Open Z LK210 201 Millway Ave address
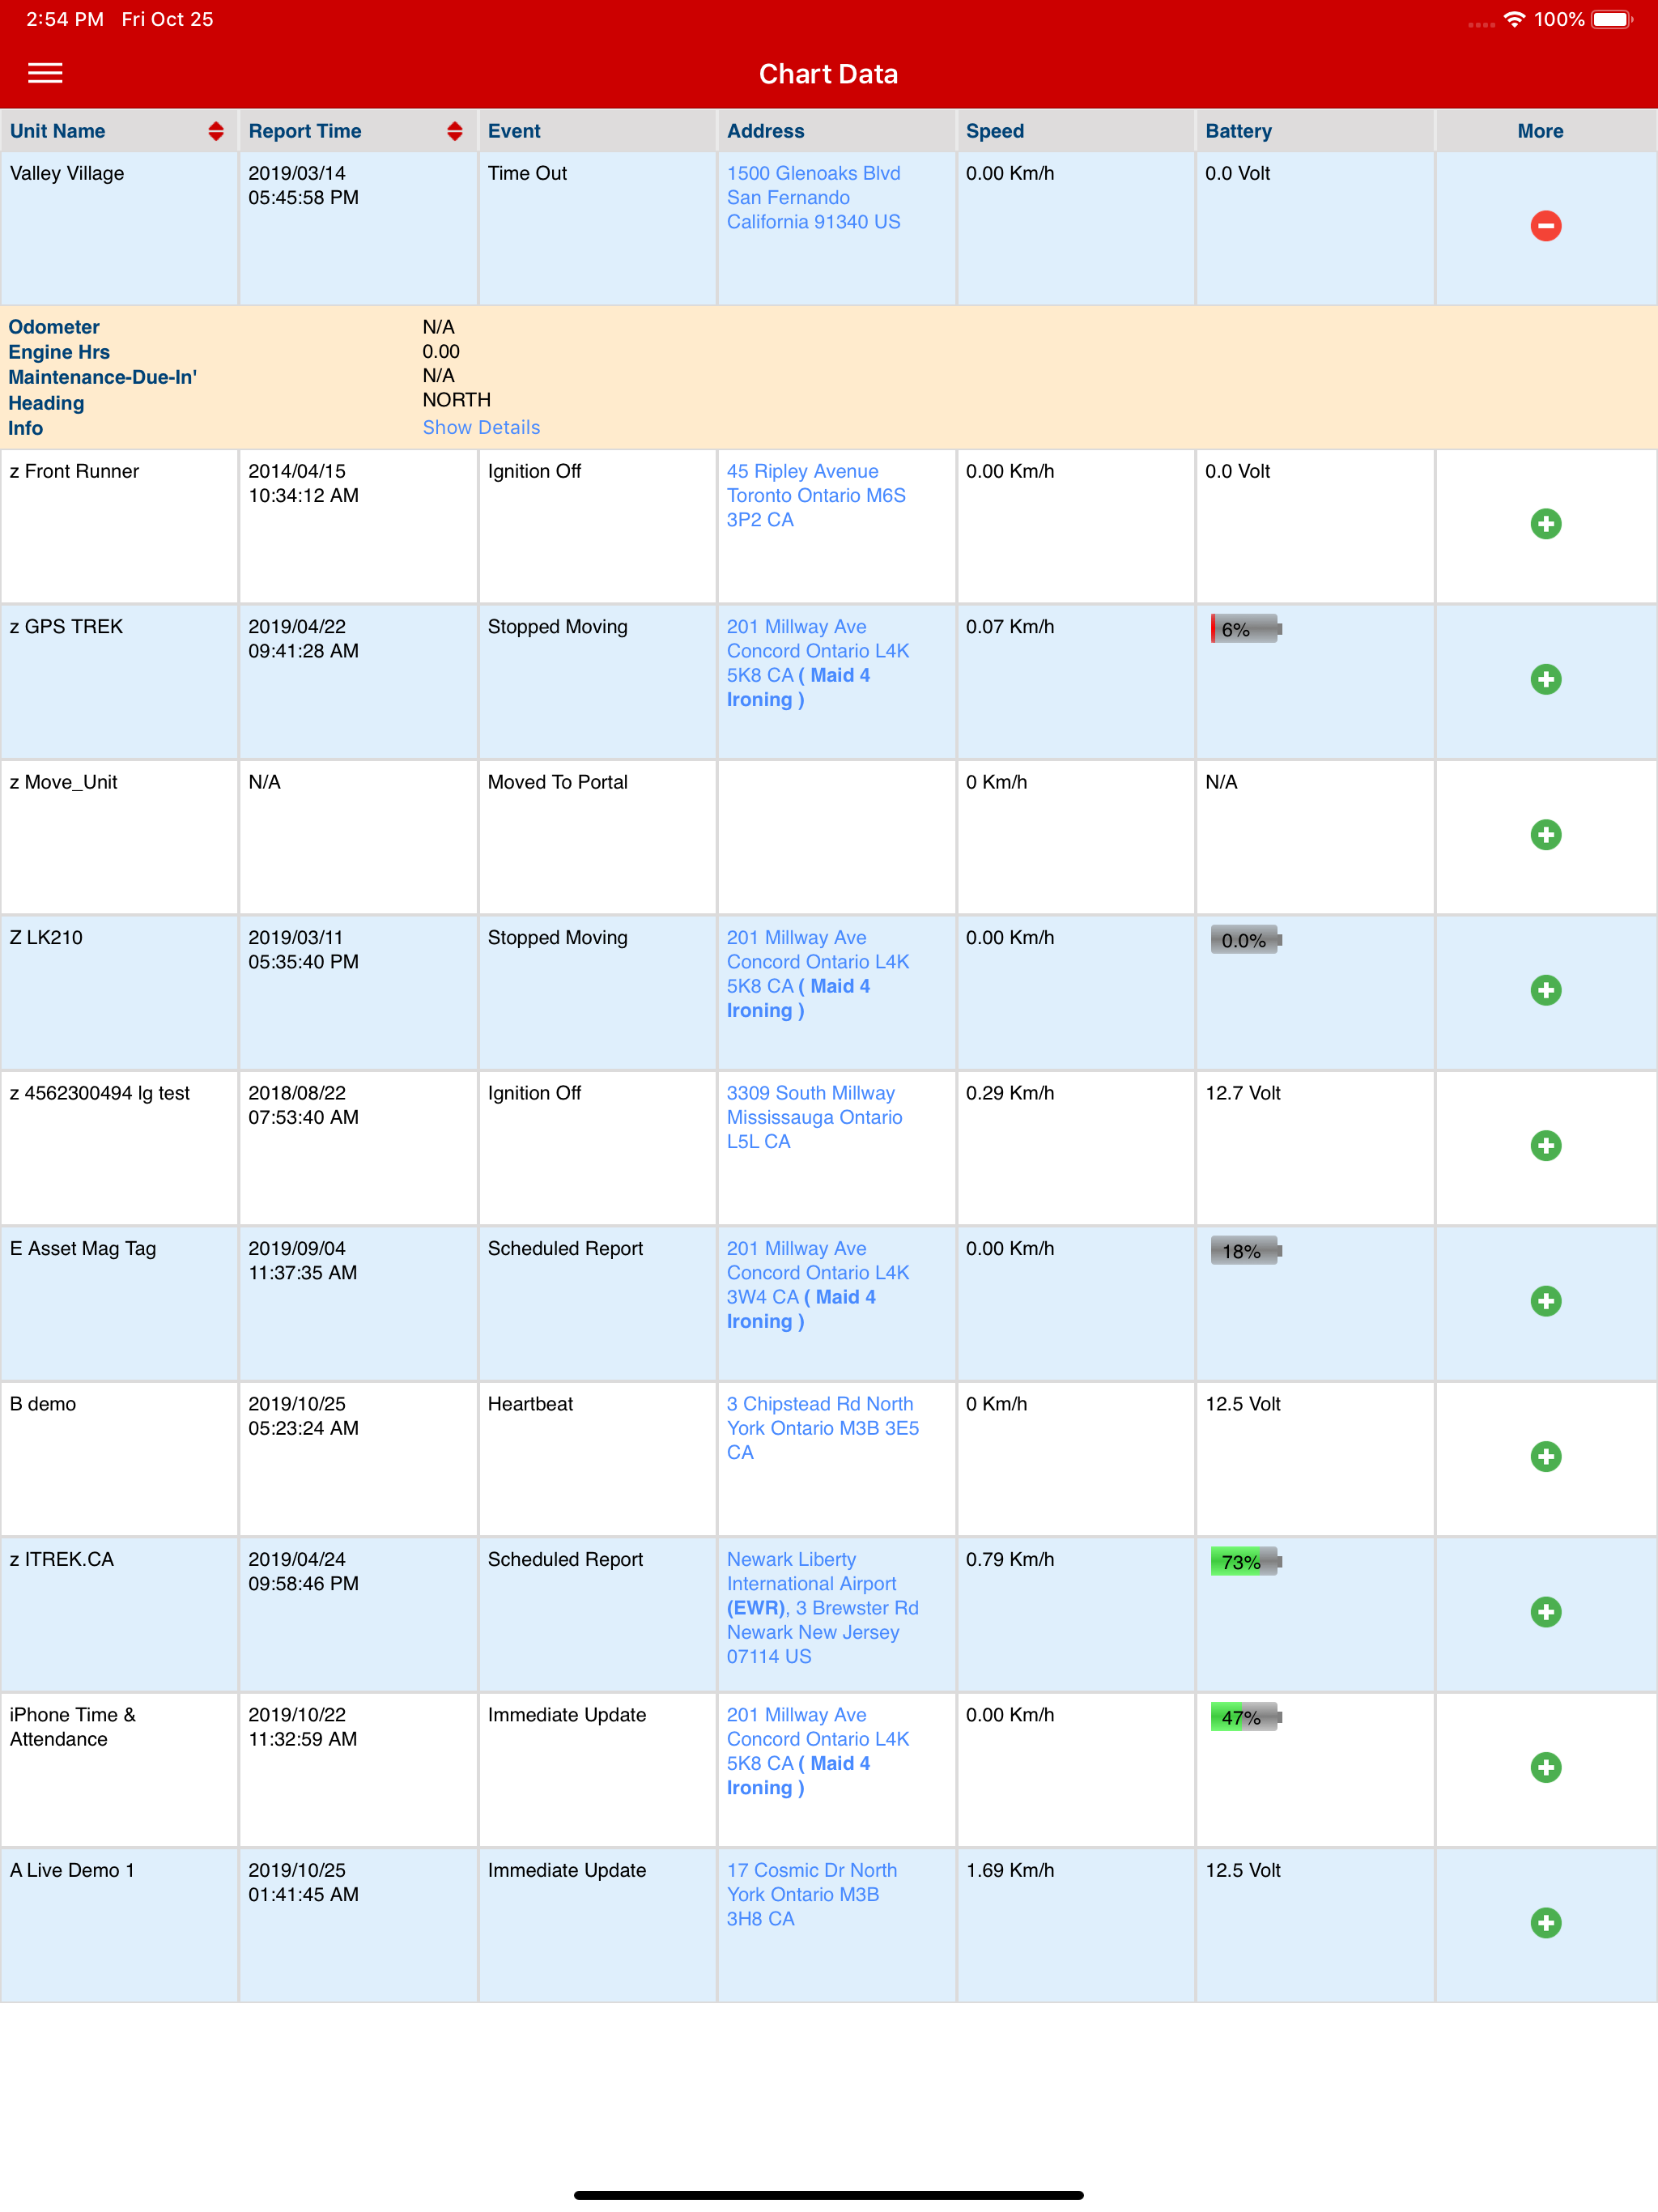The image size is (1658, 2212). (818, 974)
